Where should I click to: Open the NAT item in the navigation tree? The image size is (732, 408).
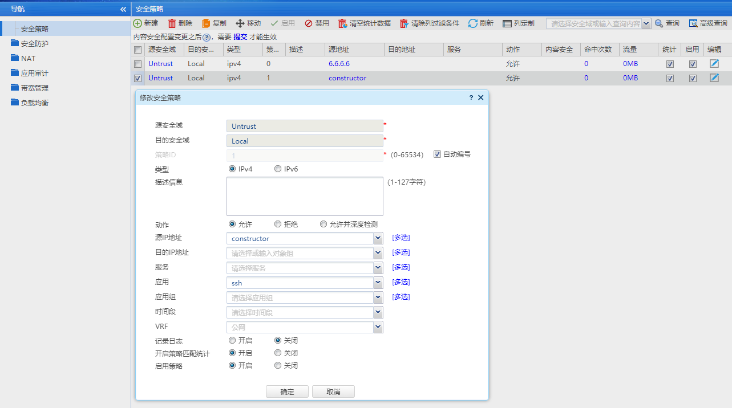pos(28,58)
